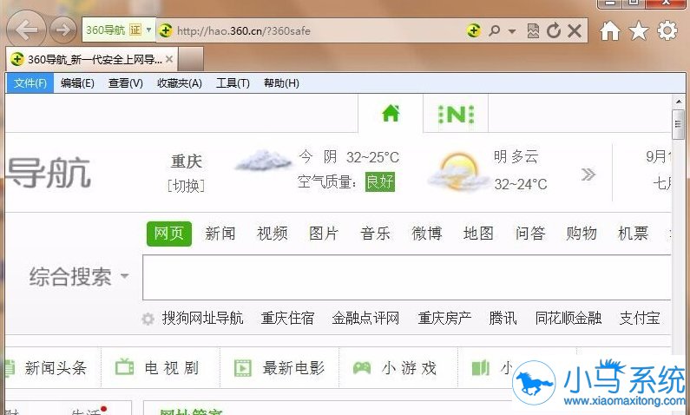Select the 问答 search tab

[x=529, y=234]
